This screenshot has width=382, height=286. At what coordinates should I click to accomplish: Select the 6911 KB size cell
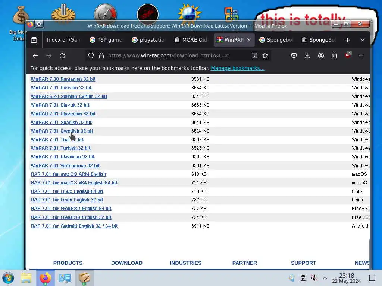[200, 226]
